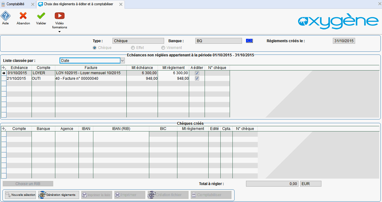382x202 pixels.
Task: Sort by the Echéance column header
Action: point(19,68)
